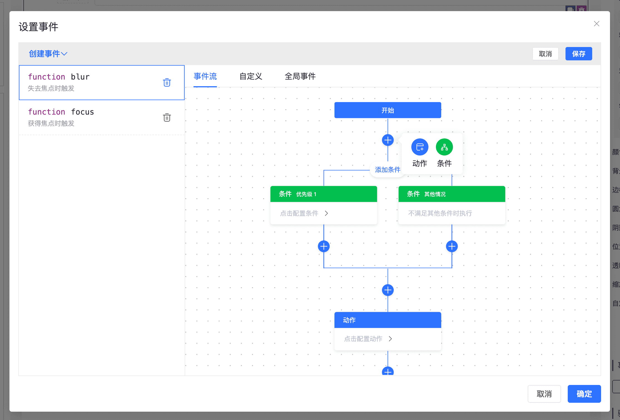Delete the blur function event

[x=167, y=83]
